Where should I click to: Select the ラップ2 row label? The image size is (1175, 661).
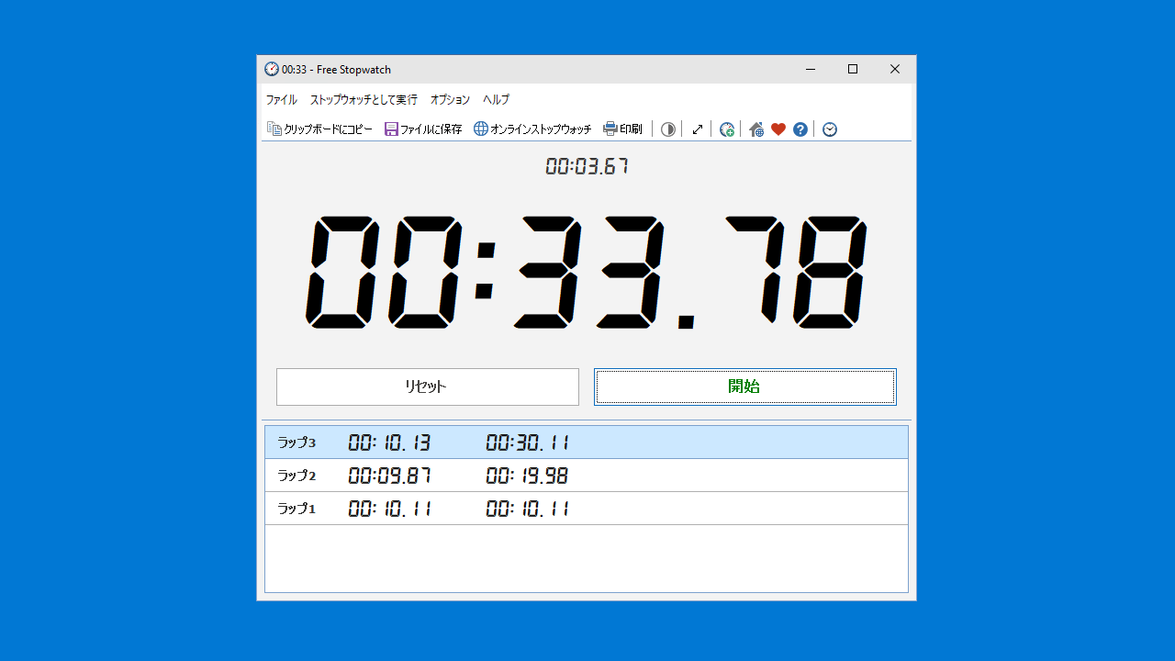click(x=297, y=476)
